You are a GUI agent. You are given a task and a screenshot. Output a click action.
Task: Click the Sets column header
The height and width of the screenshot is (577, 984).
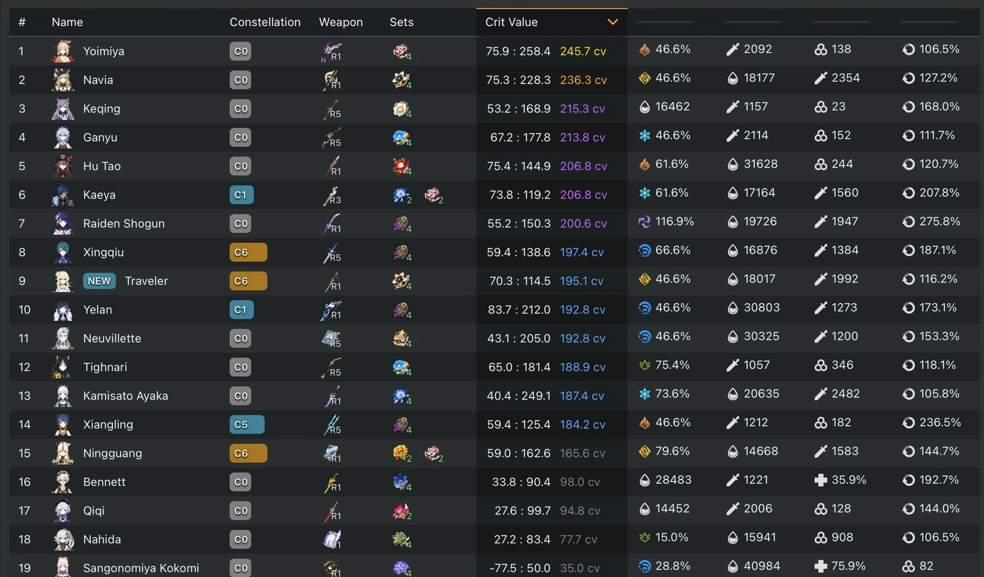(401, 22)
